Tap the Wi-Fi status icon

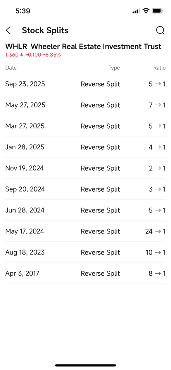point(145,11)
